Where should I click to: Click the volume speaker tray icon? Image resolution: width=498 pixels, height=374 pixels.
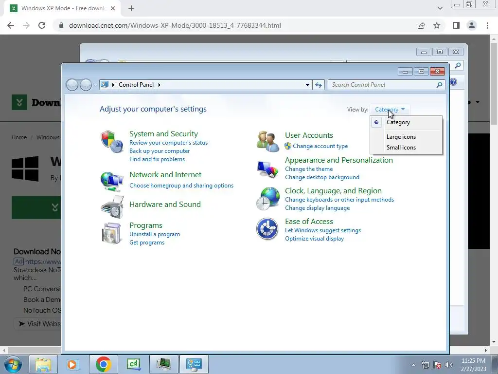pyautogui.click(x=449, y=365)
